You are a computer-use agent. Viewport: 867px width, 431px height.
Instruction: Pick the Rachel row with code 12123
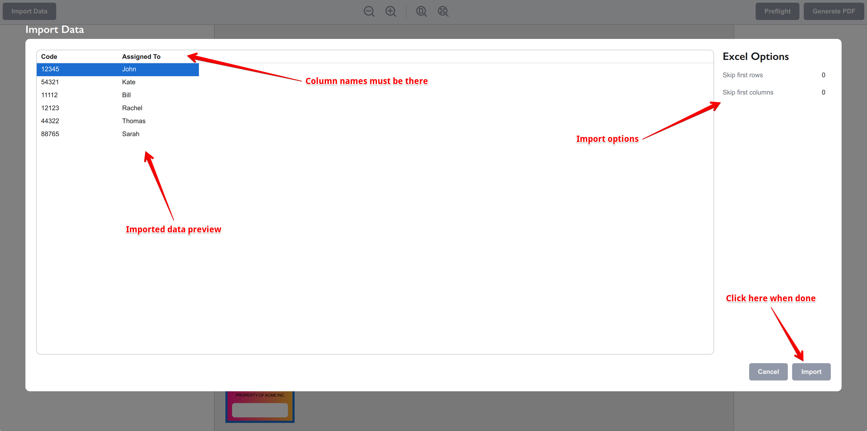(118, 108)
